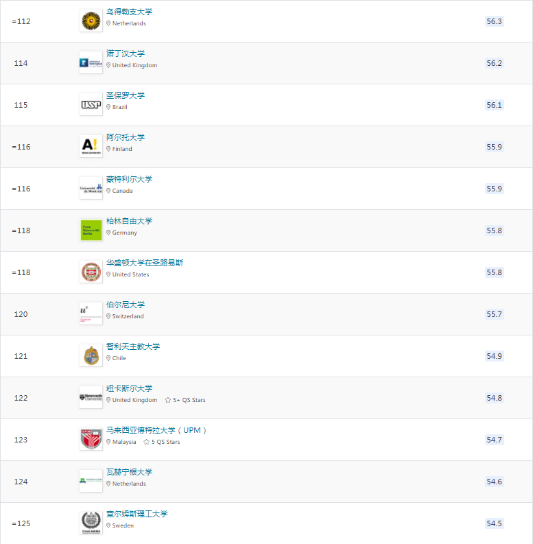
Task: Click the Chile Catholic University crest logo
Action: click(x=91, y=355)
